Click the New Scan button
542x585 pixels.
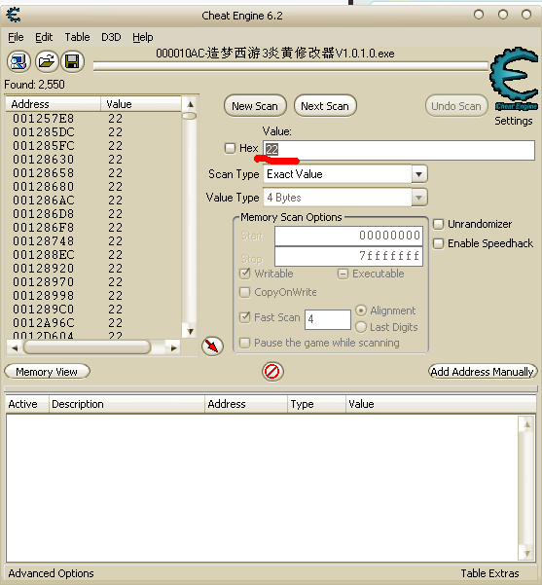255,106
